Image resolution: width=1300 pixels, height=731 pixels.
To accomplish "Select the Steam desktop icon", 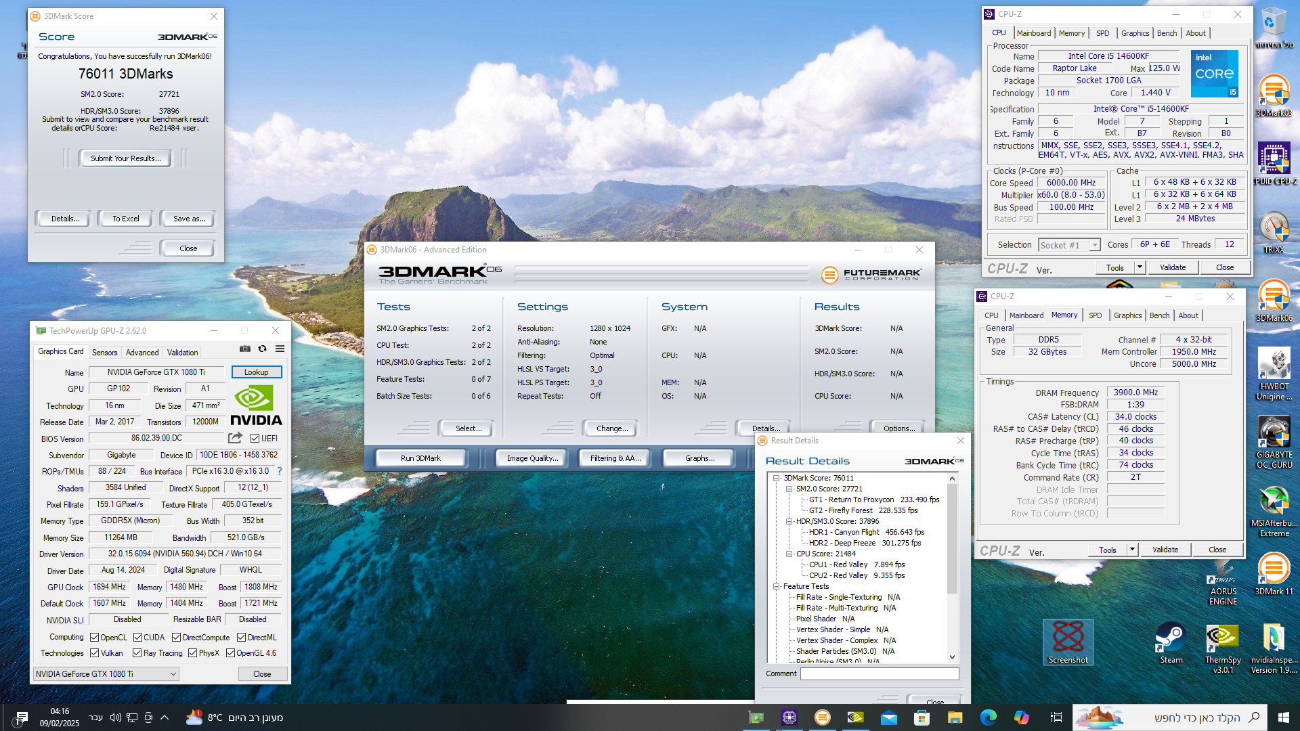I will [1171, 643].
